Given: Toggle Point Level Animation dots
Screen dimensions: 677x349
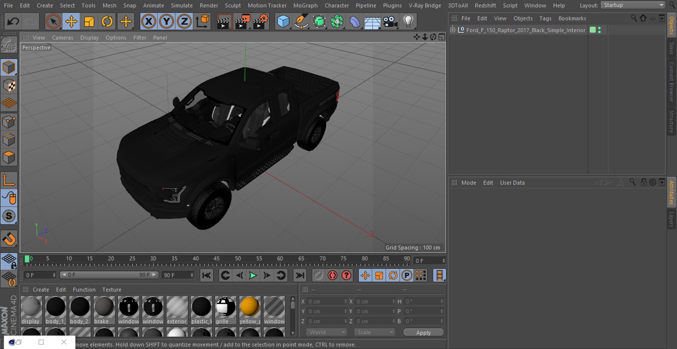Looking at the screenshot, I should [421, 275].
